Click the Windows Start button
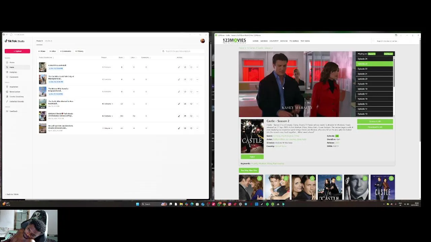The width and height of the screenshot is (431, 242). (x=137, y=204)
